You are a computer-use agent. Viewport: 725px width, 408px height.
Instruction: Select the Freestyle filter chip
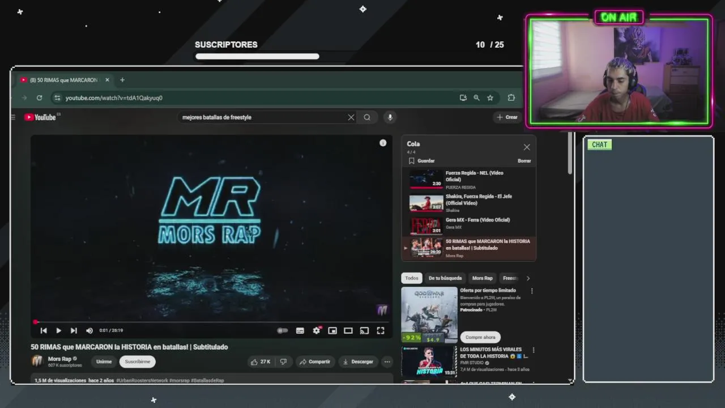click(x=510, y=278)
